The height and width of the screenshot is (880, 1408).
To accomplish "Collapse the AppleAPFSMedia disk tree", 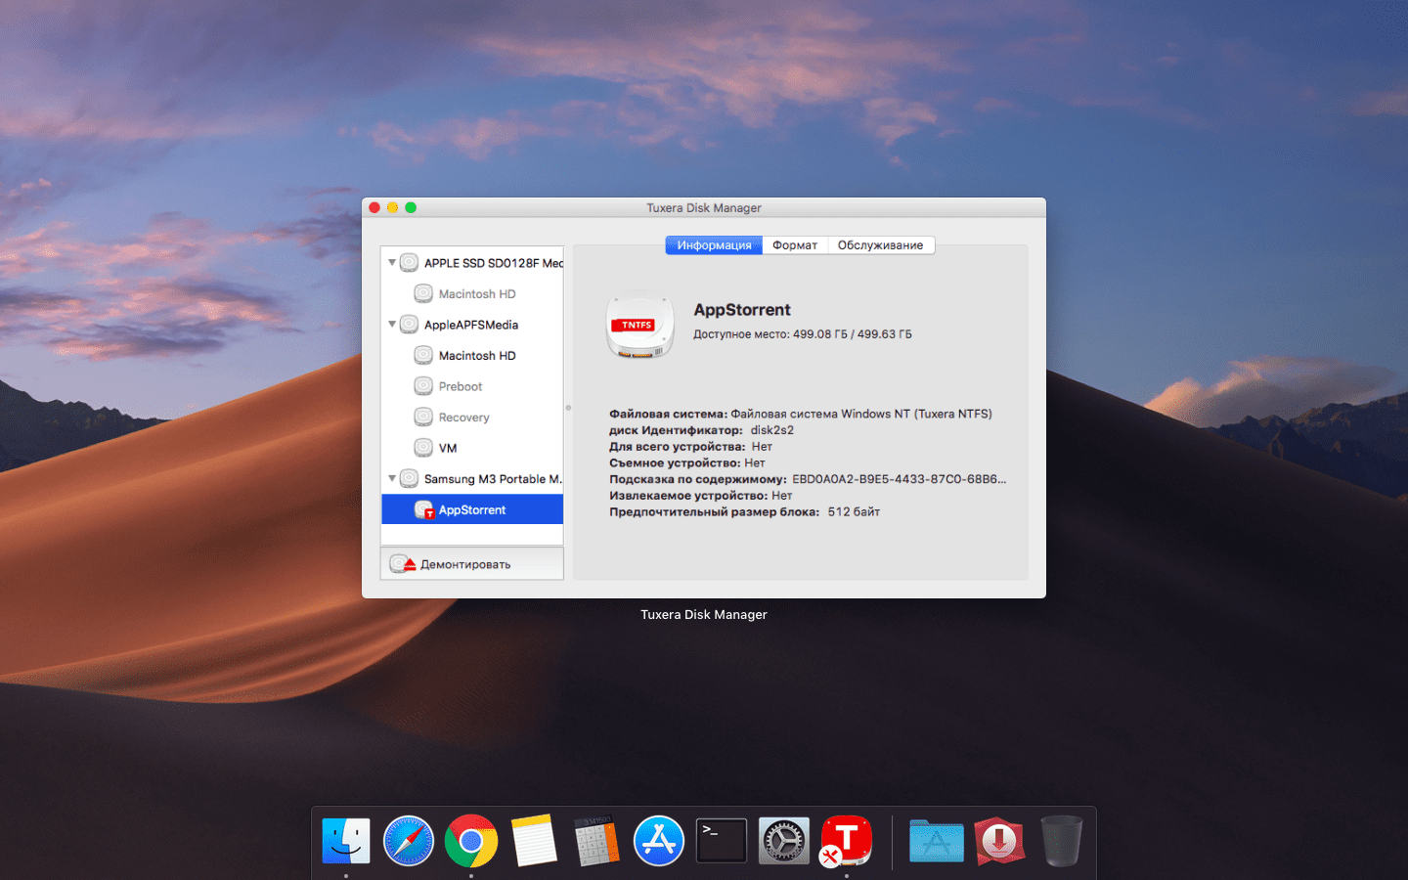I will (391, 324).
